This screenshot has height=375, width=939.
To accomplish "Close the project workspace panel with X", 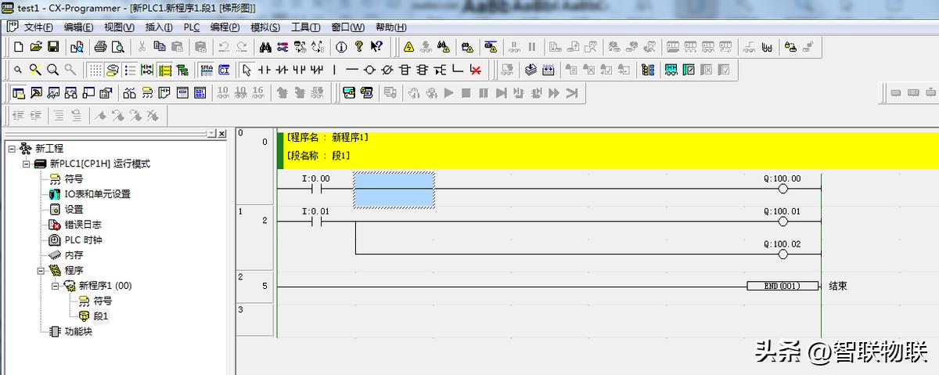I will point(222,133).
